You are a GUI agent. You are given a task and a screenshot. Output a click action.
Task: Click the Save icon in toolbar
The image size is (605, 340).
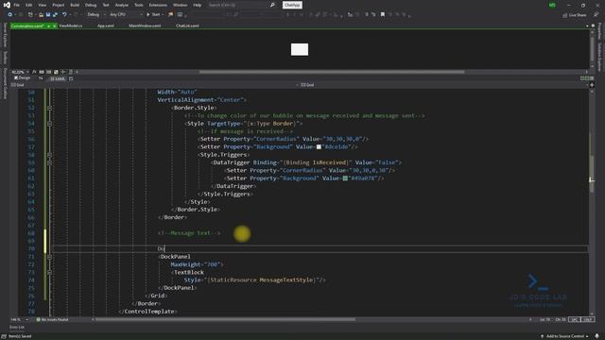pyautogui.click(x=48, y=15)
